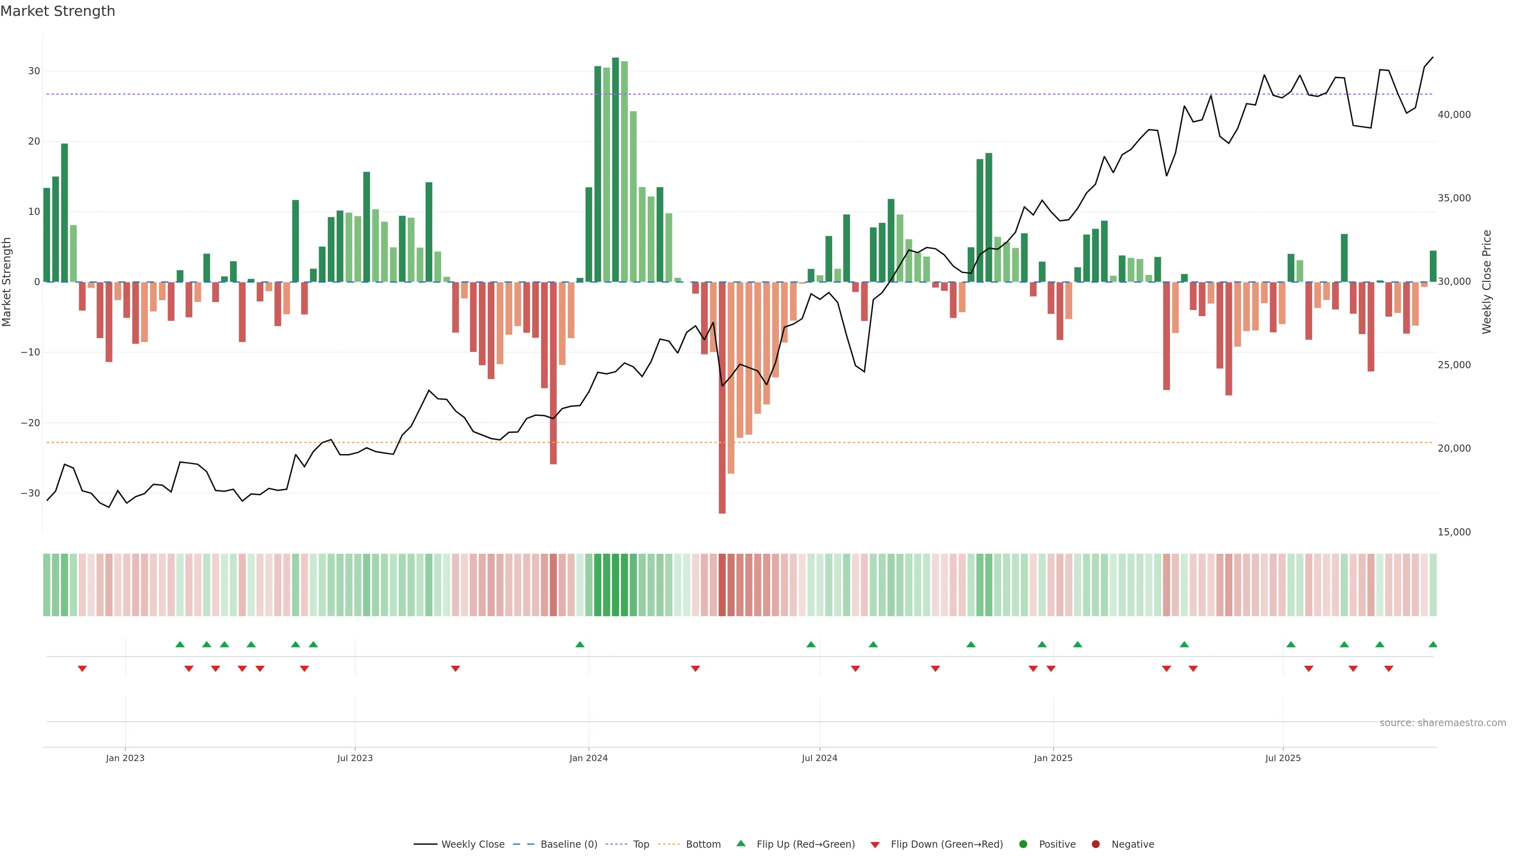Click the darkest green heatmap cell strip

[616, 585]
